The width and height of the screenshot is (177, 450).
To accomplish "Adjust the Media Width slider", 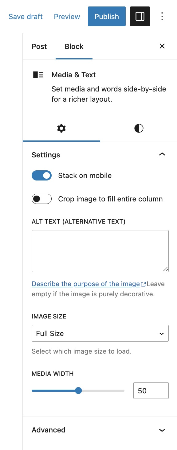I will (x=79, y=390).
